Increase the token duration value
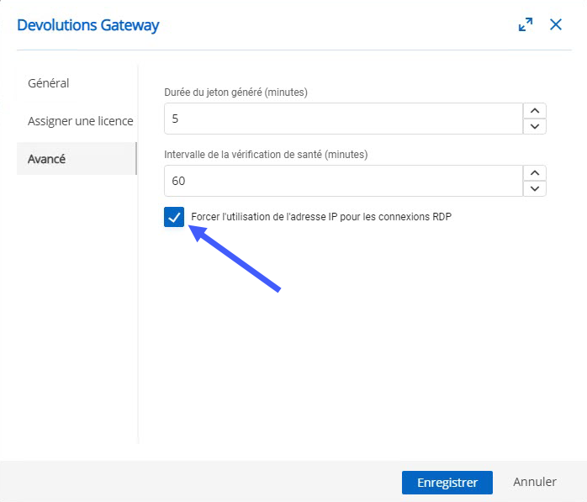Screen dimensions: 587x502 tap(535, 111)
